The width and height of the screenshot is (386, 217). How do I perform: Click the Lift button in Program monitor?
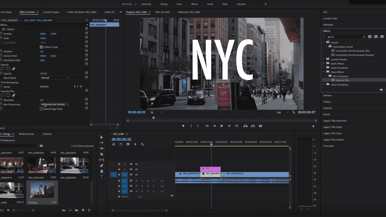tap(246, 126)
